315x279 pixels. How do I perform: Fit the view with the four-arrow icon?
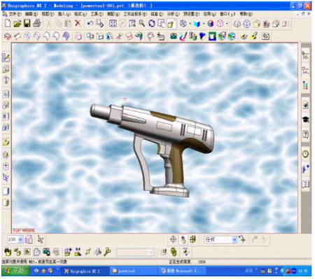[x=113, y=23]
